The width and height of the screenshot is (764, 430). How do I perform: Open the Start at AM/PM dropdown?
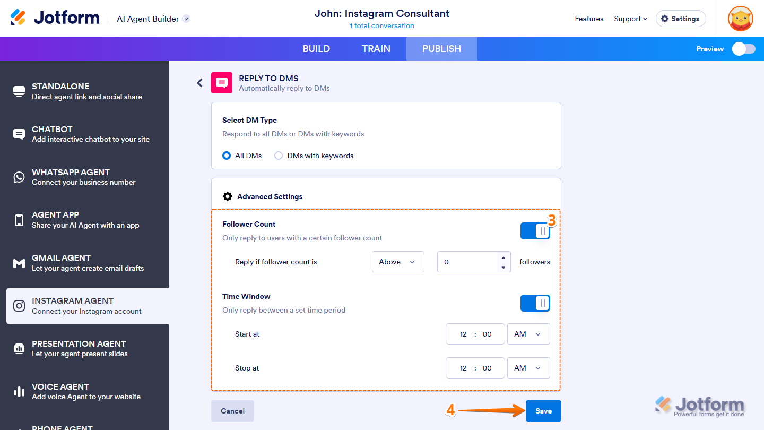click(x=528, y=334)
